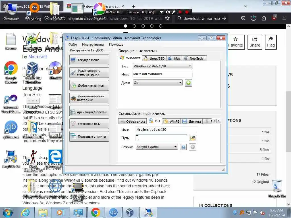
Task: Open the browser tab list chevron
Action: click(x=245, y=6)
